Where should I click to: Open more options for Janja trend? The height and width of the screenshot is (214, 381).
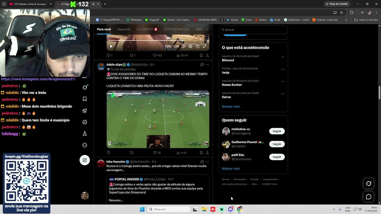click(283, 69)
